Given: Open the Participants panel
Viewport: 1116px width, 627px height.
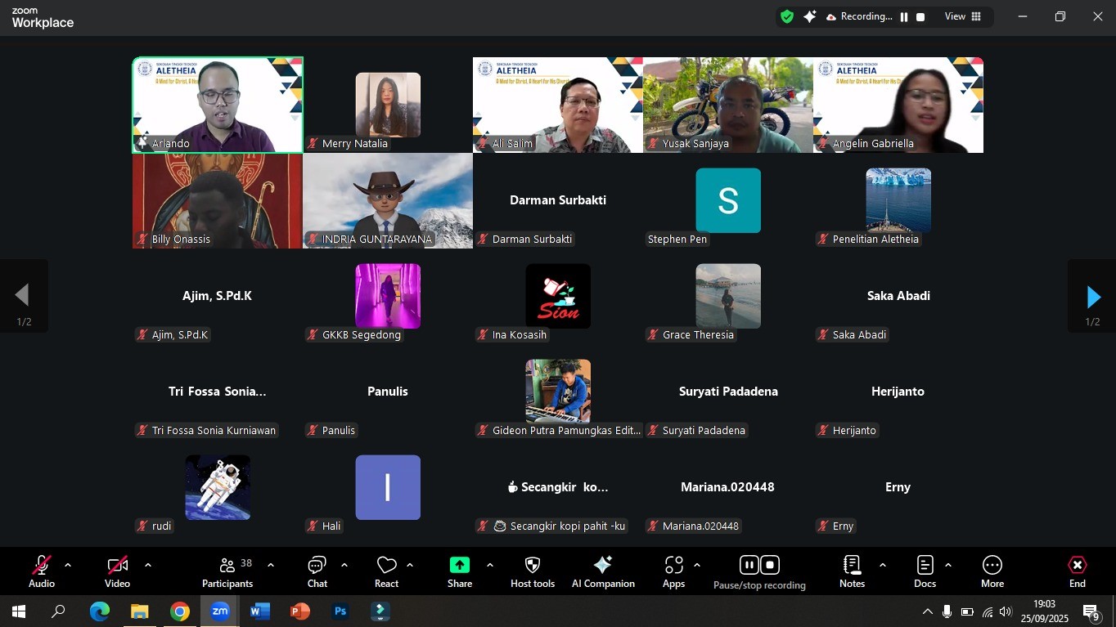Looking at the screenshot, I should click(x=227, y=571).
